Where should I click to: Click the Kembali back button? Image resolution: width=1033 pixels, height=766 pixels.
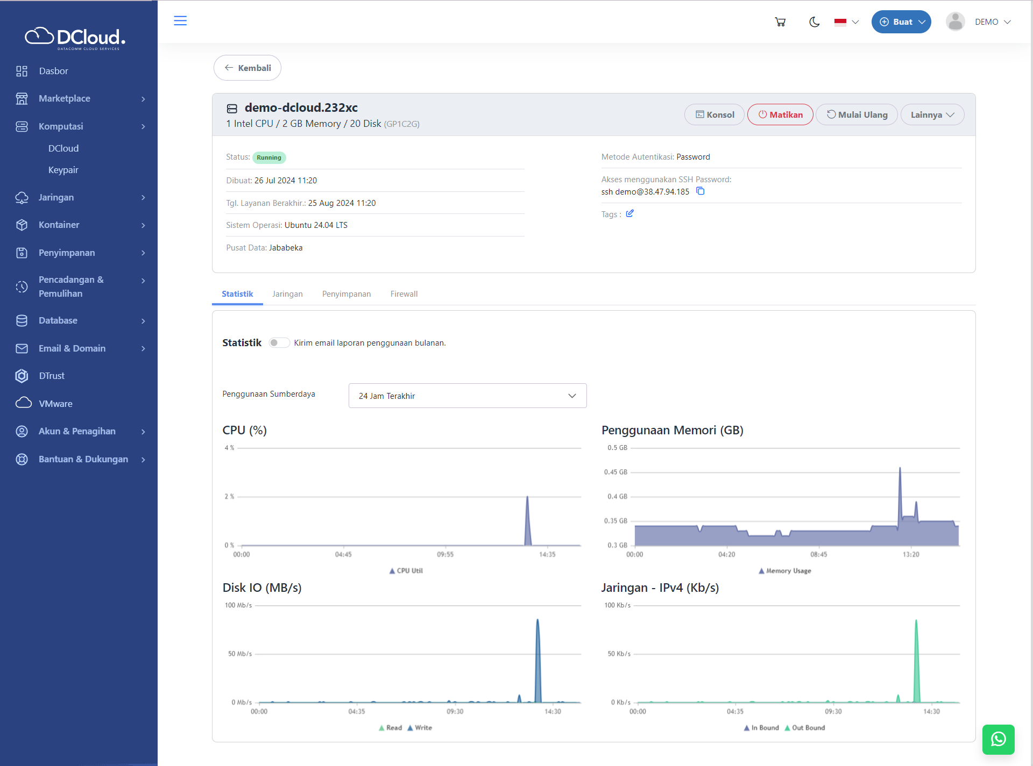point(247,68)
